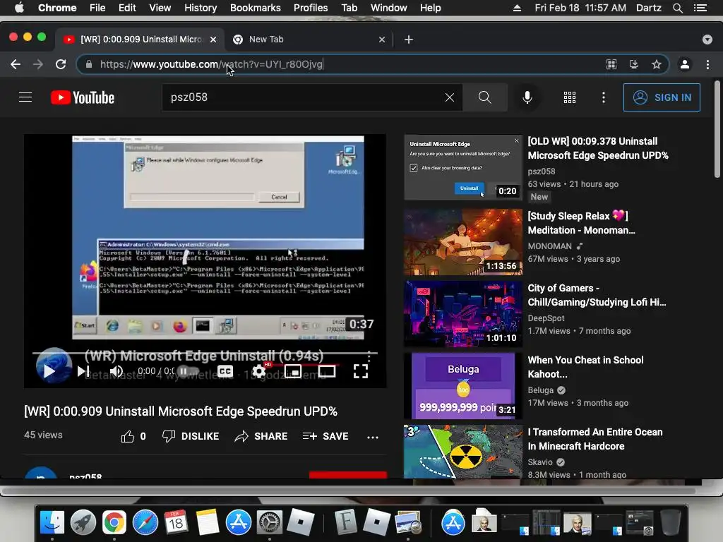Click the QR/grid icon in the address bar
Viewport: 723px width, 542px height.
pyautogui.click(x=611, y=64)
